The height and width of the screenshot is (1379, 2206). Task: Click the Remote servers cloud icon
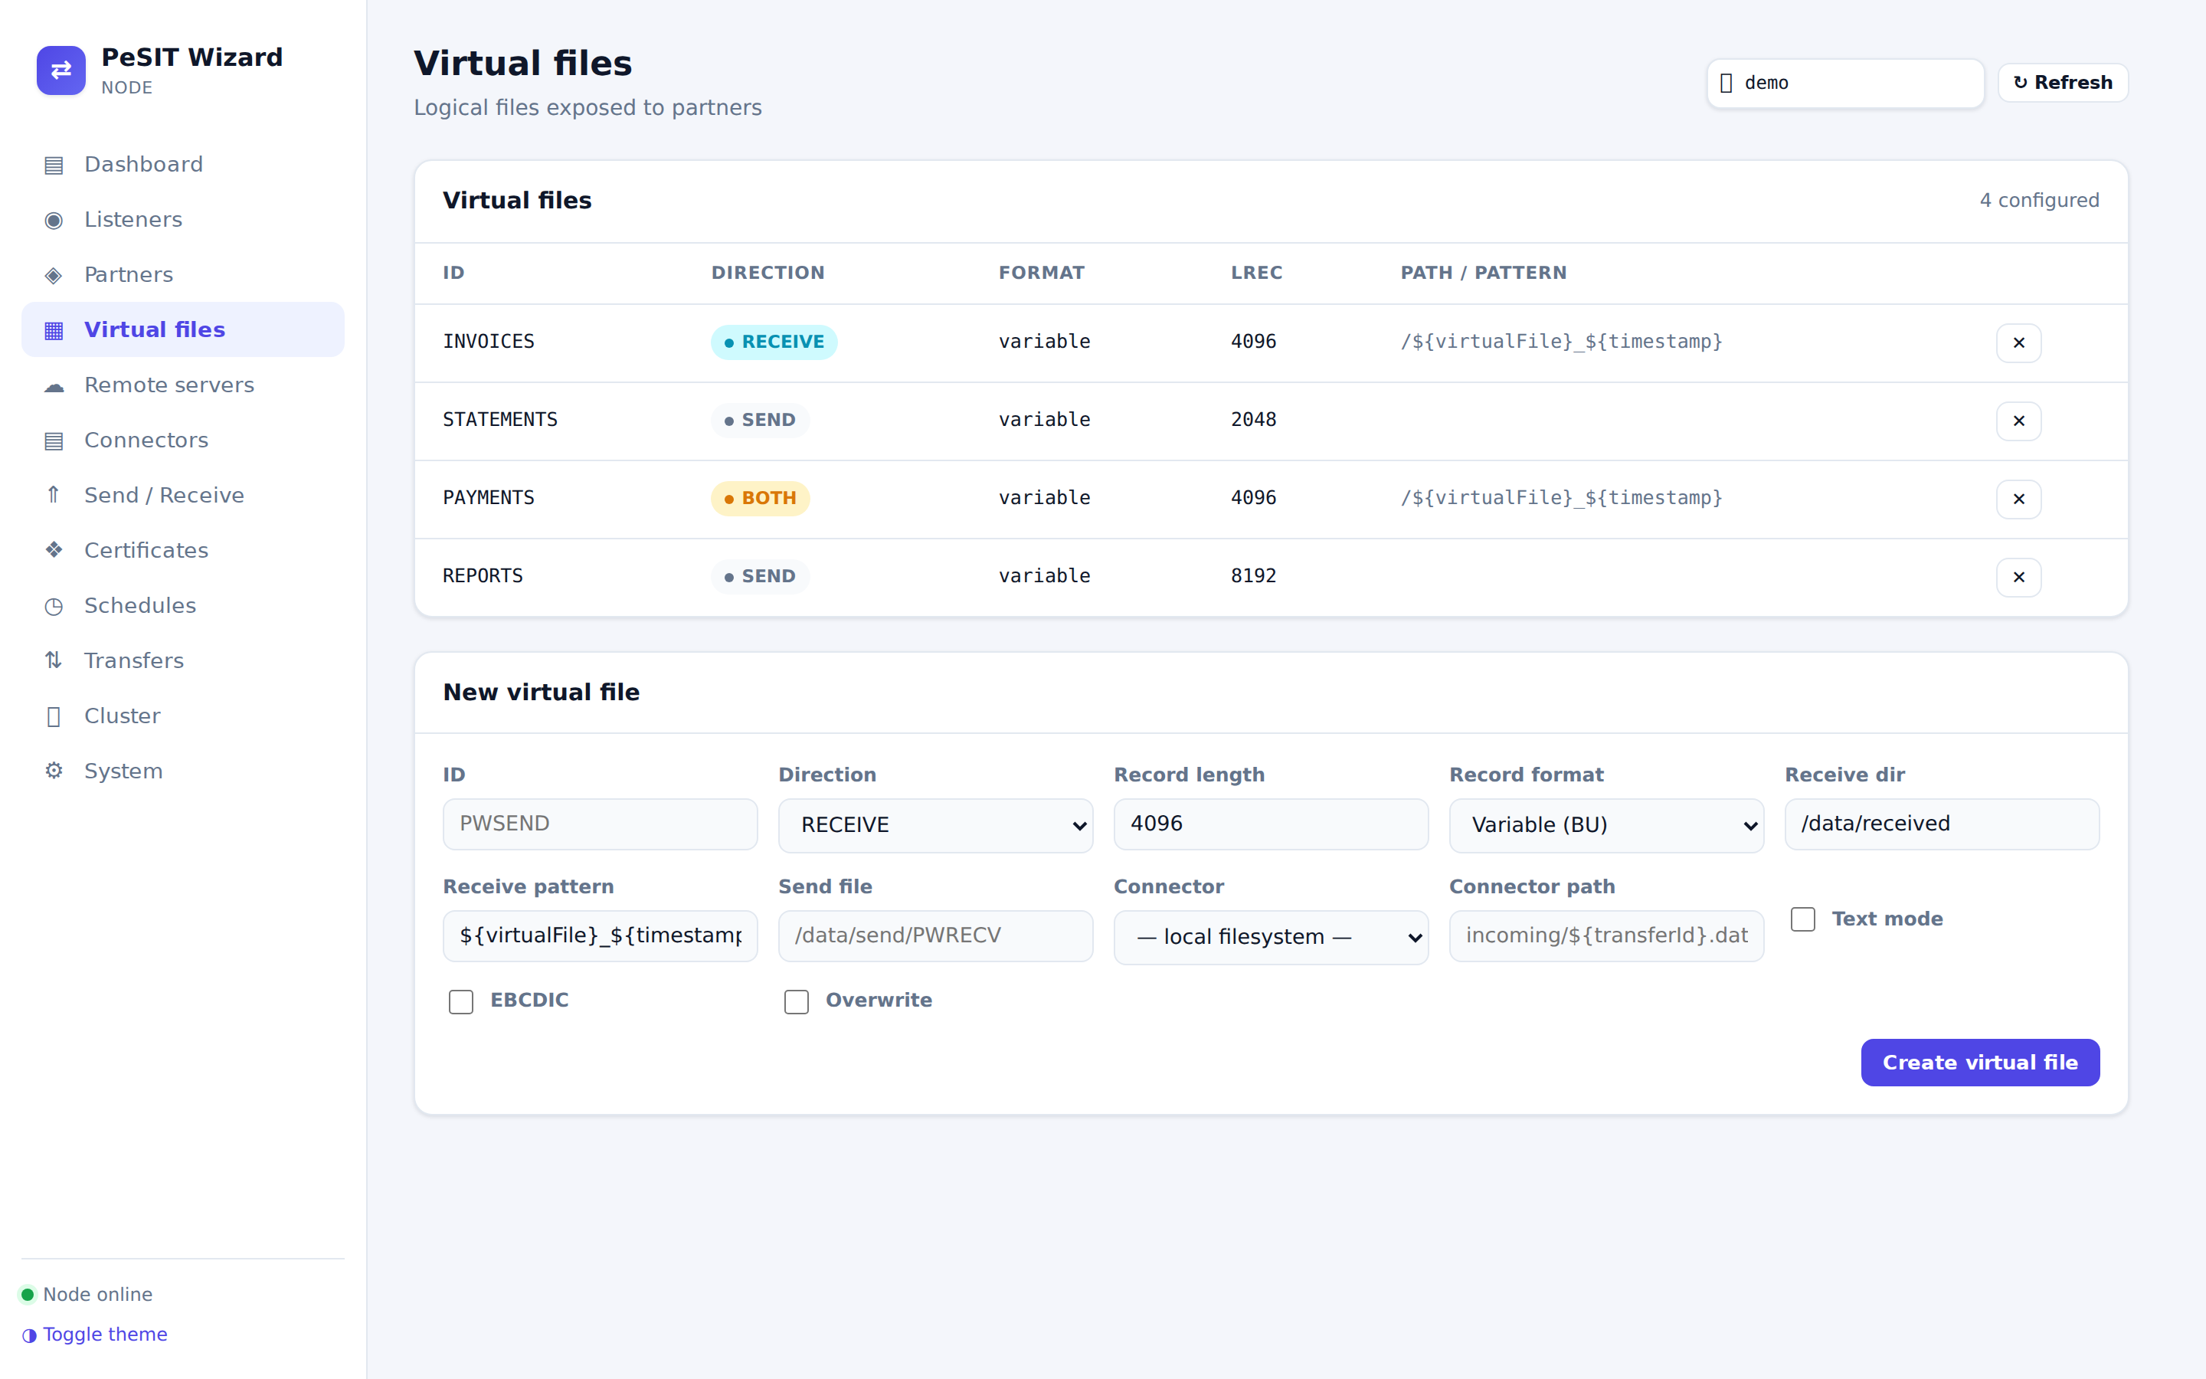54,386
